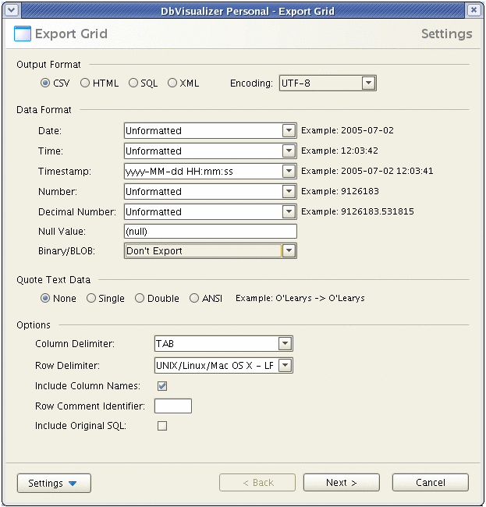This screenshot has height=507, width=486.
Task: Click the Export Grid header icon
Action: [23, 34]
